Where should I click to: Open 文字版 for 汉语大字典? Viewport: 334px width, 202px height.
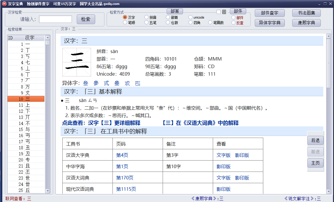pyautogui.click(x=224, y=155)
